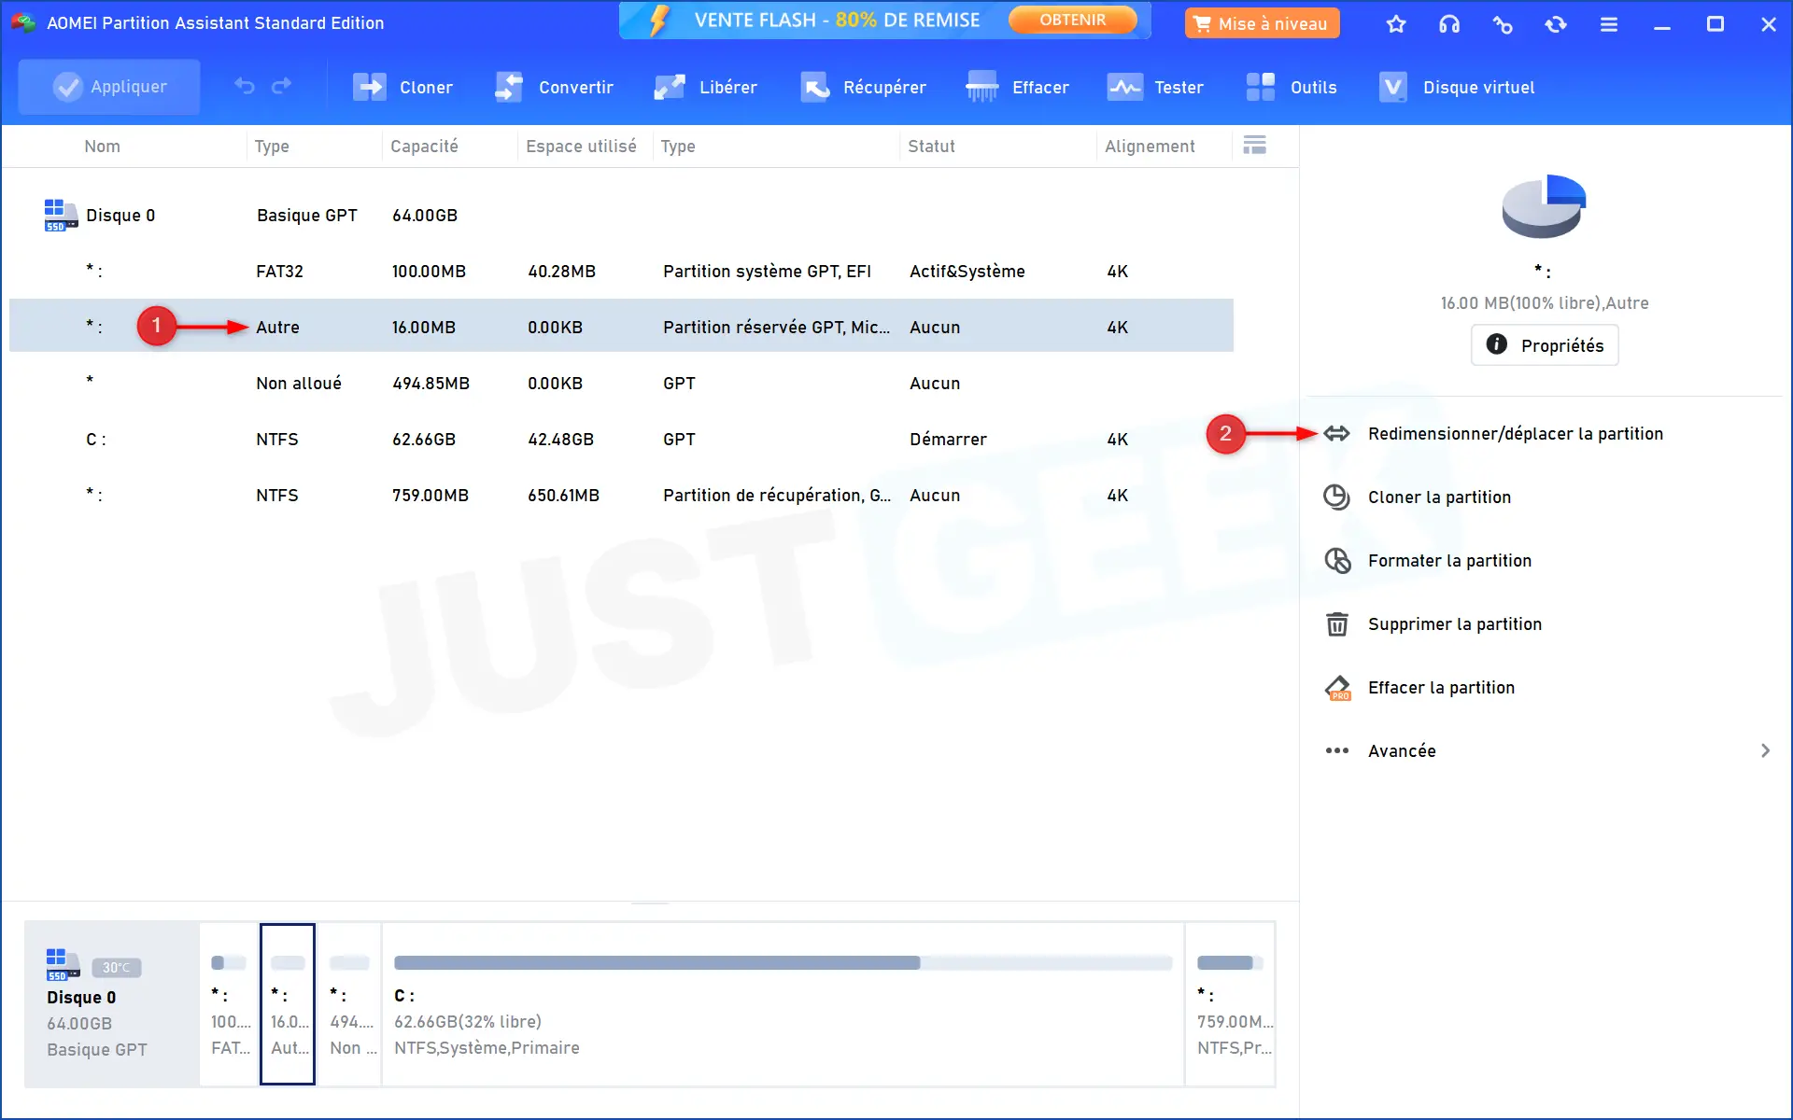The height and width of the screenshot is (1120, 1793).
Task: Click the Appliquer button
Action: tap(109, 87)
